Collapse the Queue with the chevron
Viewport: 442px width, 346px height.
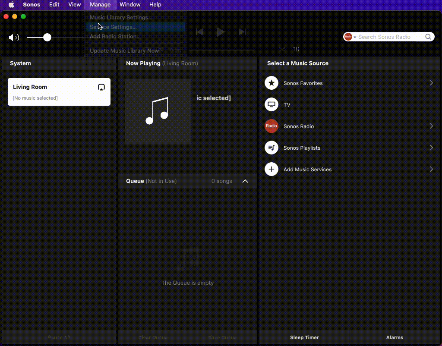pos(245,181)
